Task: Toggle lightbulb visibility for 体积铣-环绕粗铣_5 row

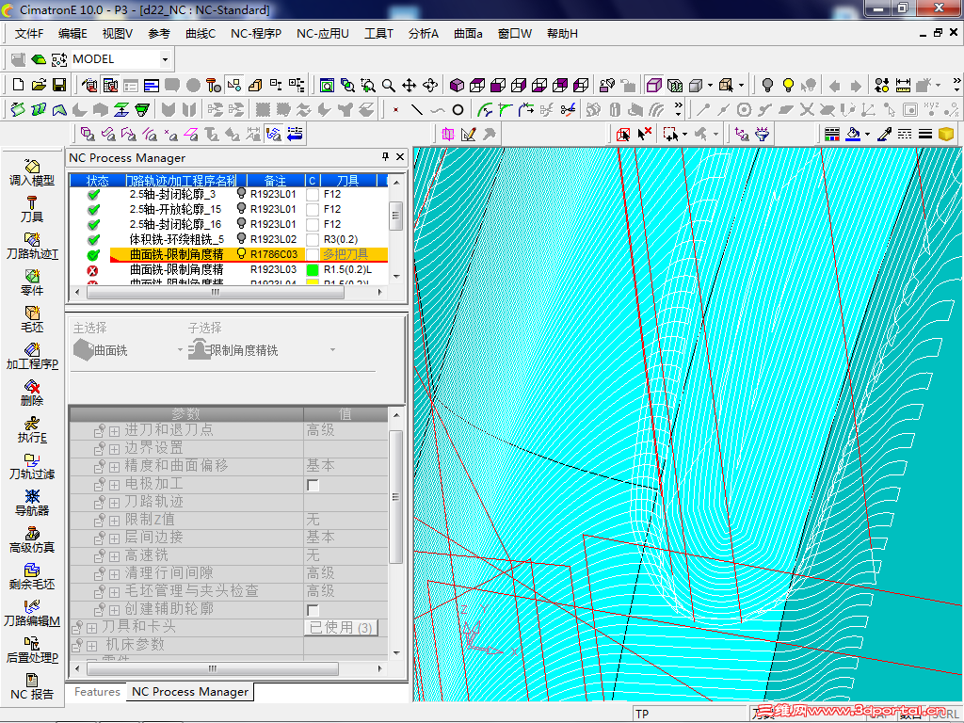Action: point(241,239)
